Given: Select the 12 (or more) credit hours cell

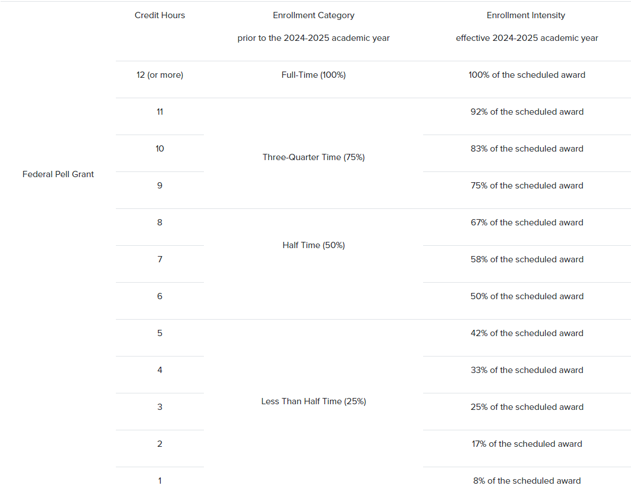Looking at the screenshot, I should [x=160, y=75].
